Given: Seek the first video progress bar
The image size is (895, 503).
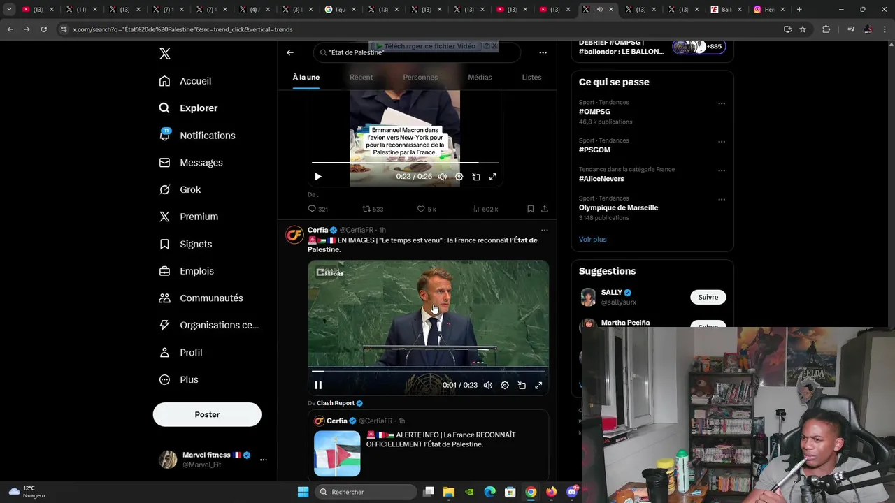Looking at the screenshot, I should [x=406, y=163].
